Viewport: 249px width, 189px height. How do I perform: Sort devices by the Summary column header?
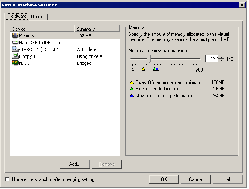(x=97, y=29)
